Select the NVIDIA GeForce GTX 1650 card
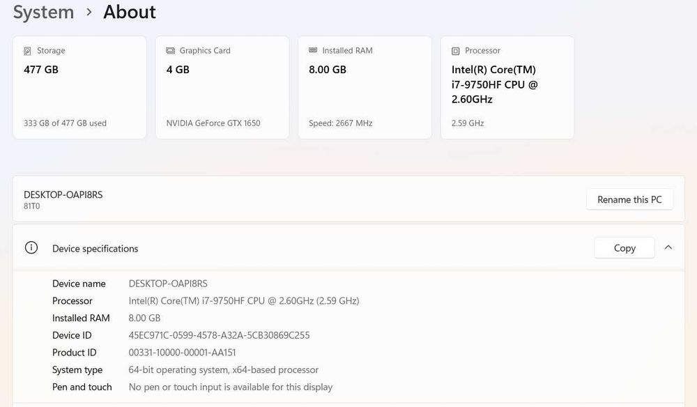 (x=222, y=88)
